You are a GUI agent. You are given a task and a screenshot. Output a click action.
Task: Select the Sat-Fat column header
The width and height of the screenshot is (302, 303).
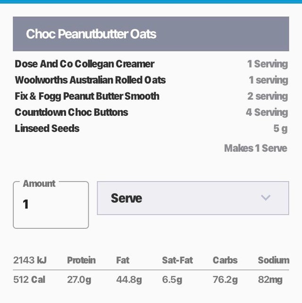[x=177, y=260]
